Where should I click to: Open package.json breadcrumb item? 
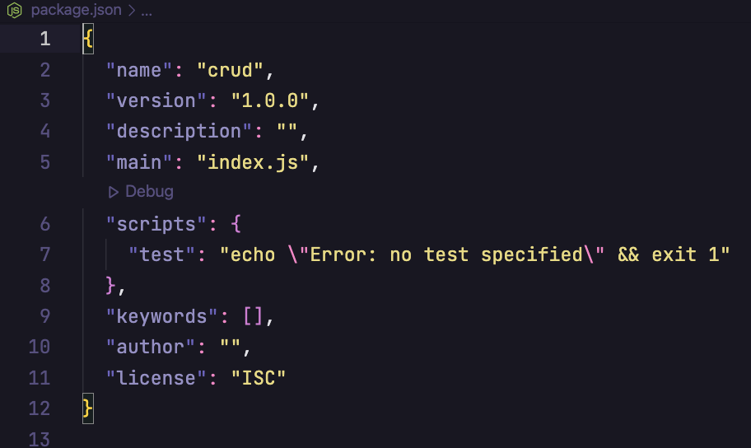tap(76, 10)
